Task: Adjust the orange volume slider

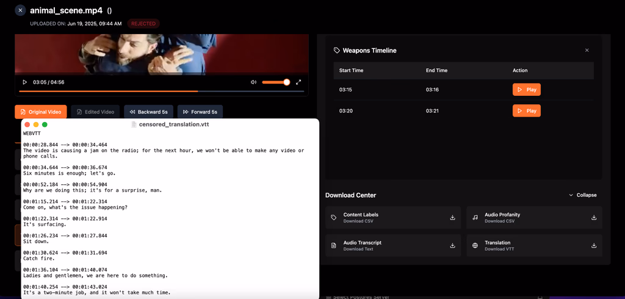Action: tap(275, 82)
